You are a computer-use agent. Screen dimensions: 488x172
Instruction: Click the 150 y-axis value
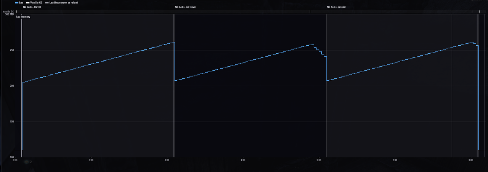pyautogui.click(x=11, y=121)
